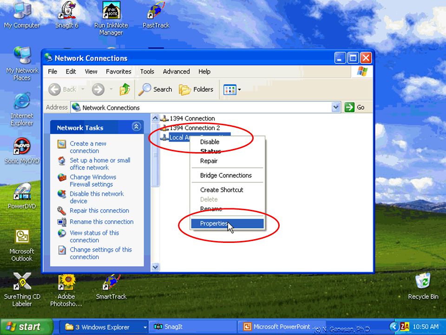Toggle the Folders pane button
This screenshot has height=335, width=446.
[196, 89]
